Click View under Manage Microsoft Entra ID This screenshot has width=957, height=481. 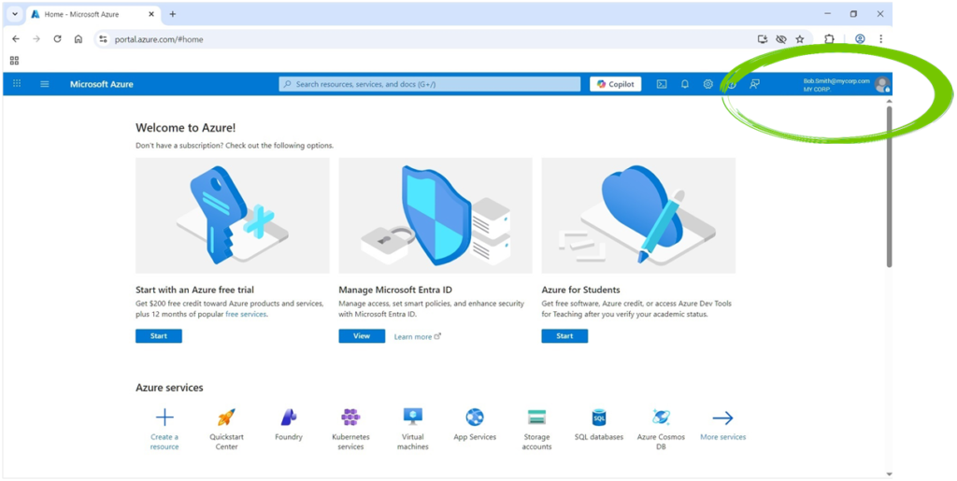(x=362, y=336)
